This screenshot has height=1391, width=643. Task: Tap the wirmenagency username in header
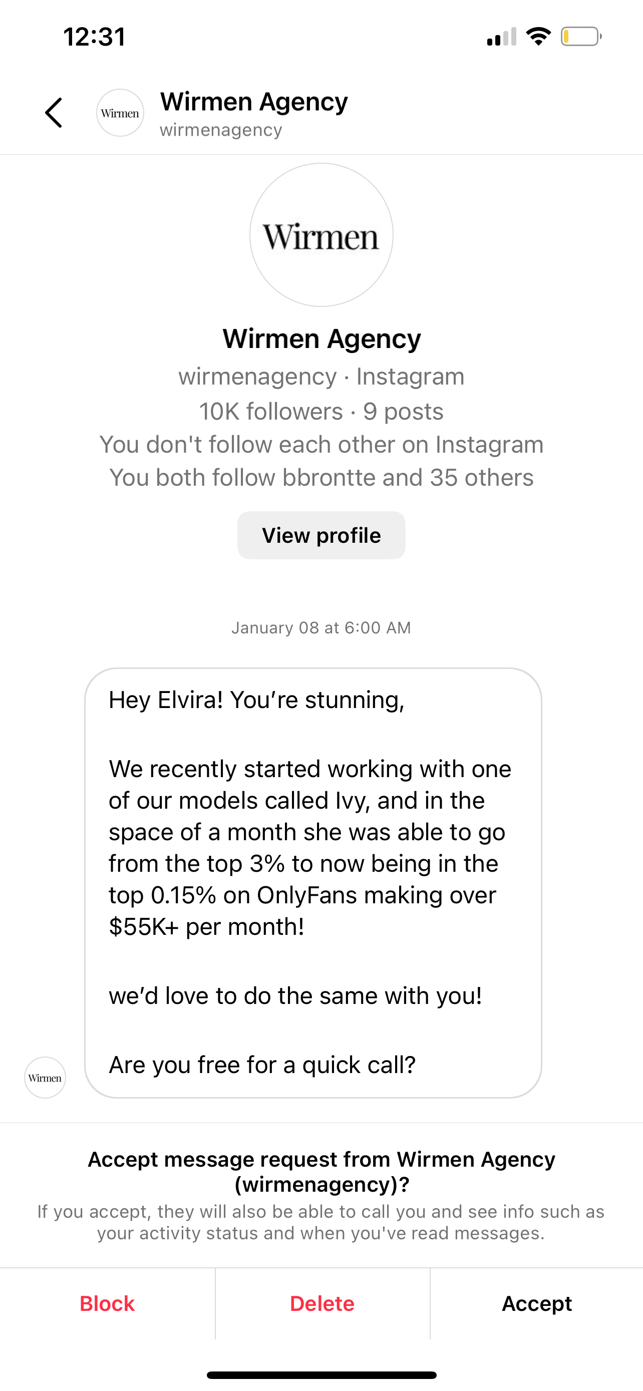(x=221, y=130)
